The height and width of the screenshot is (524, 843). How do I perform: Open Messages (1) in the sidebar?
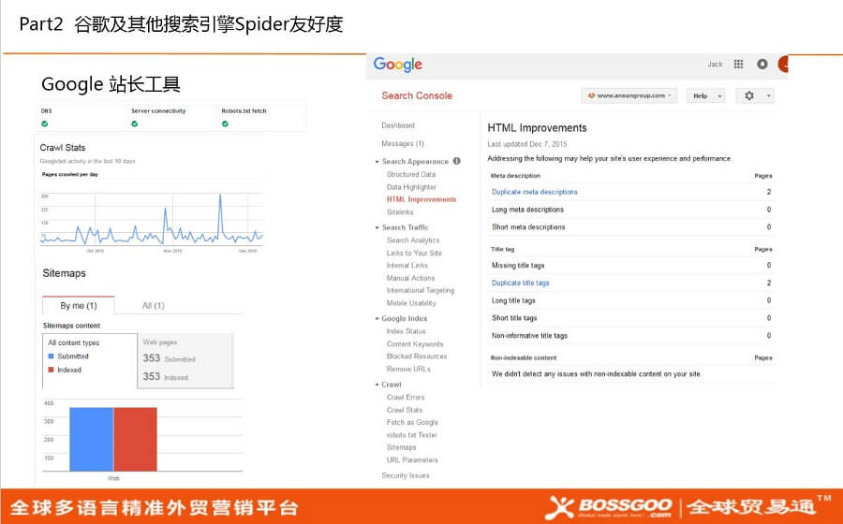[x=403, y=143]
